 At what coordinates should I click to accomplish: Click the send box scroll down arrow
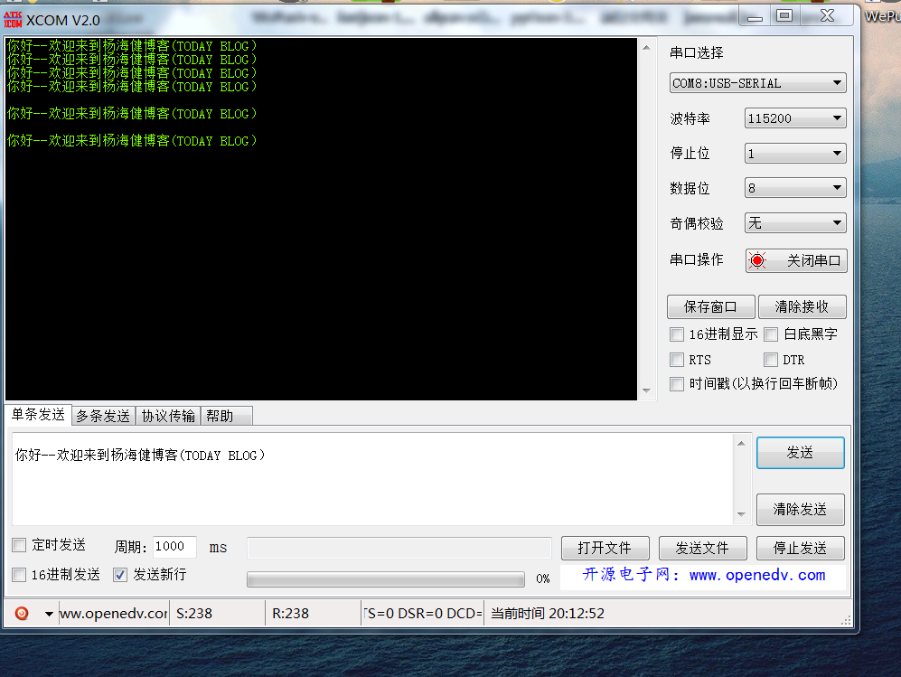coord(741,514)
